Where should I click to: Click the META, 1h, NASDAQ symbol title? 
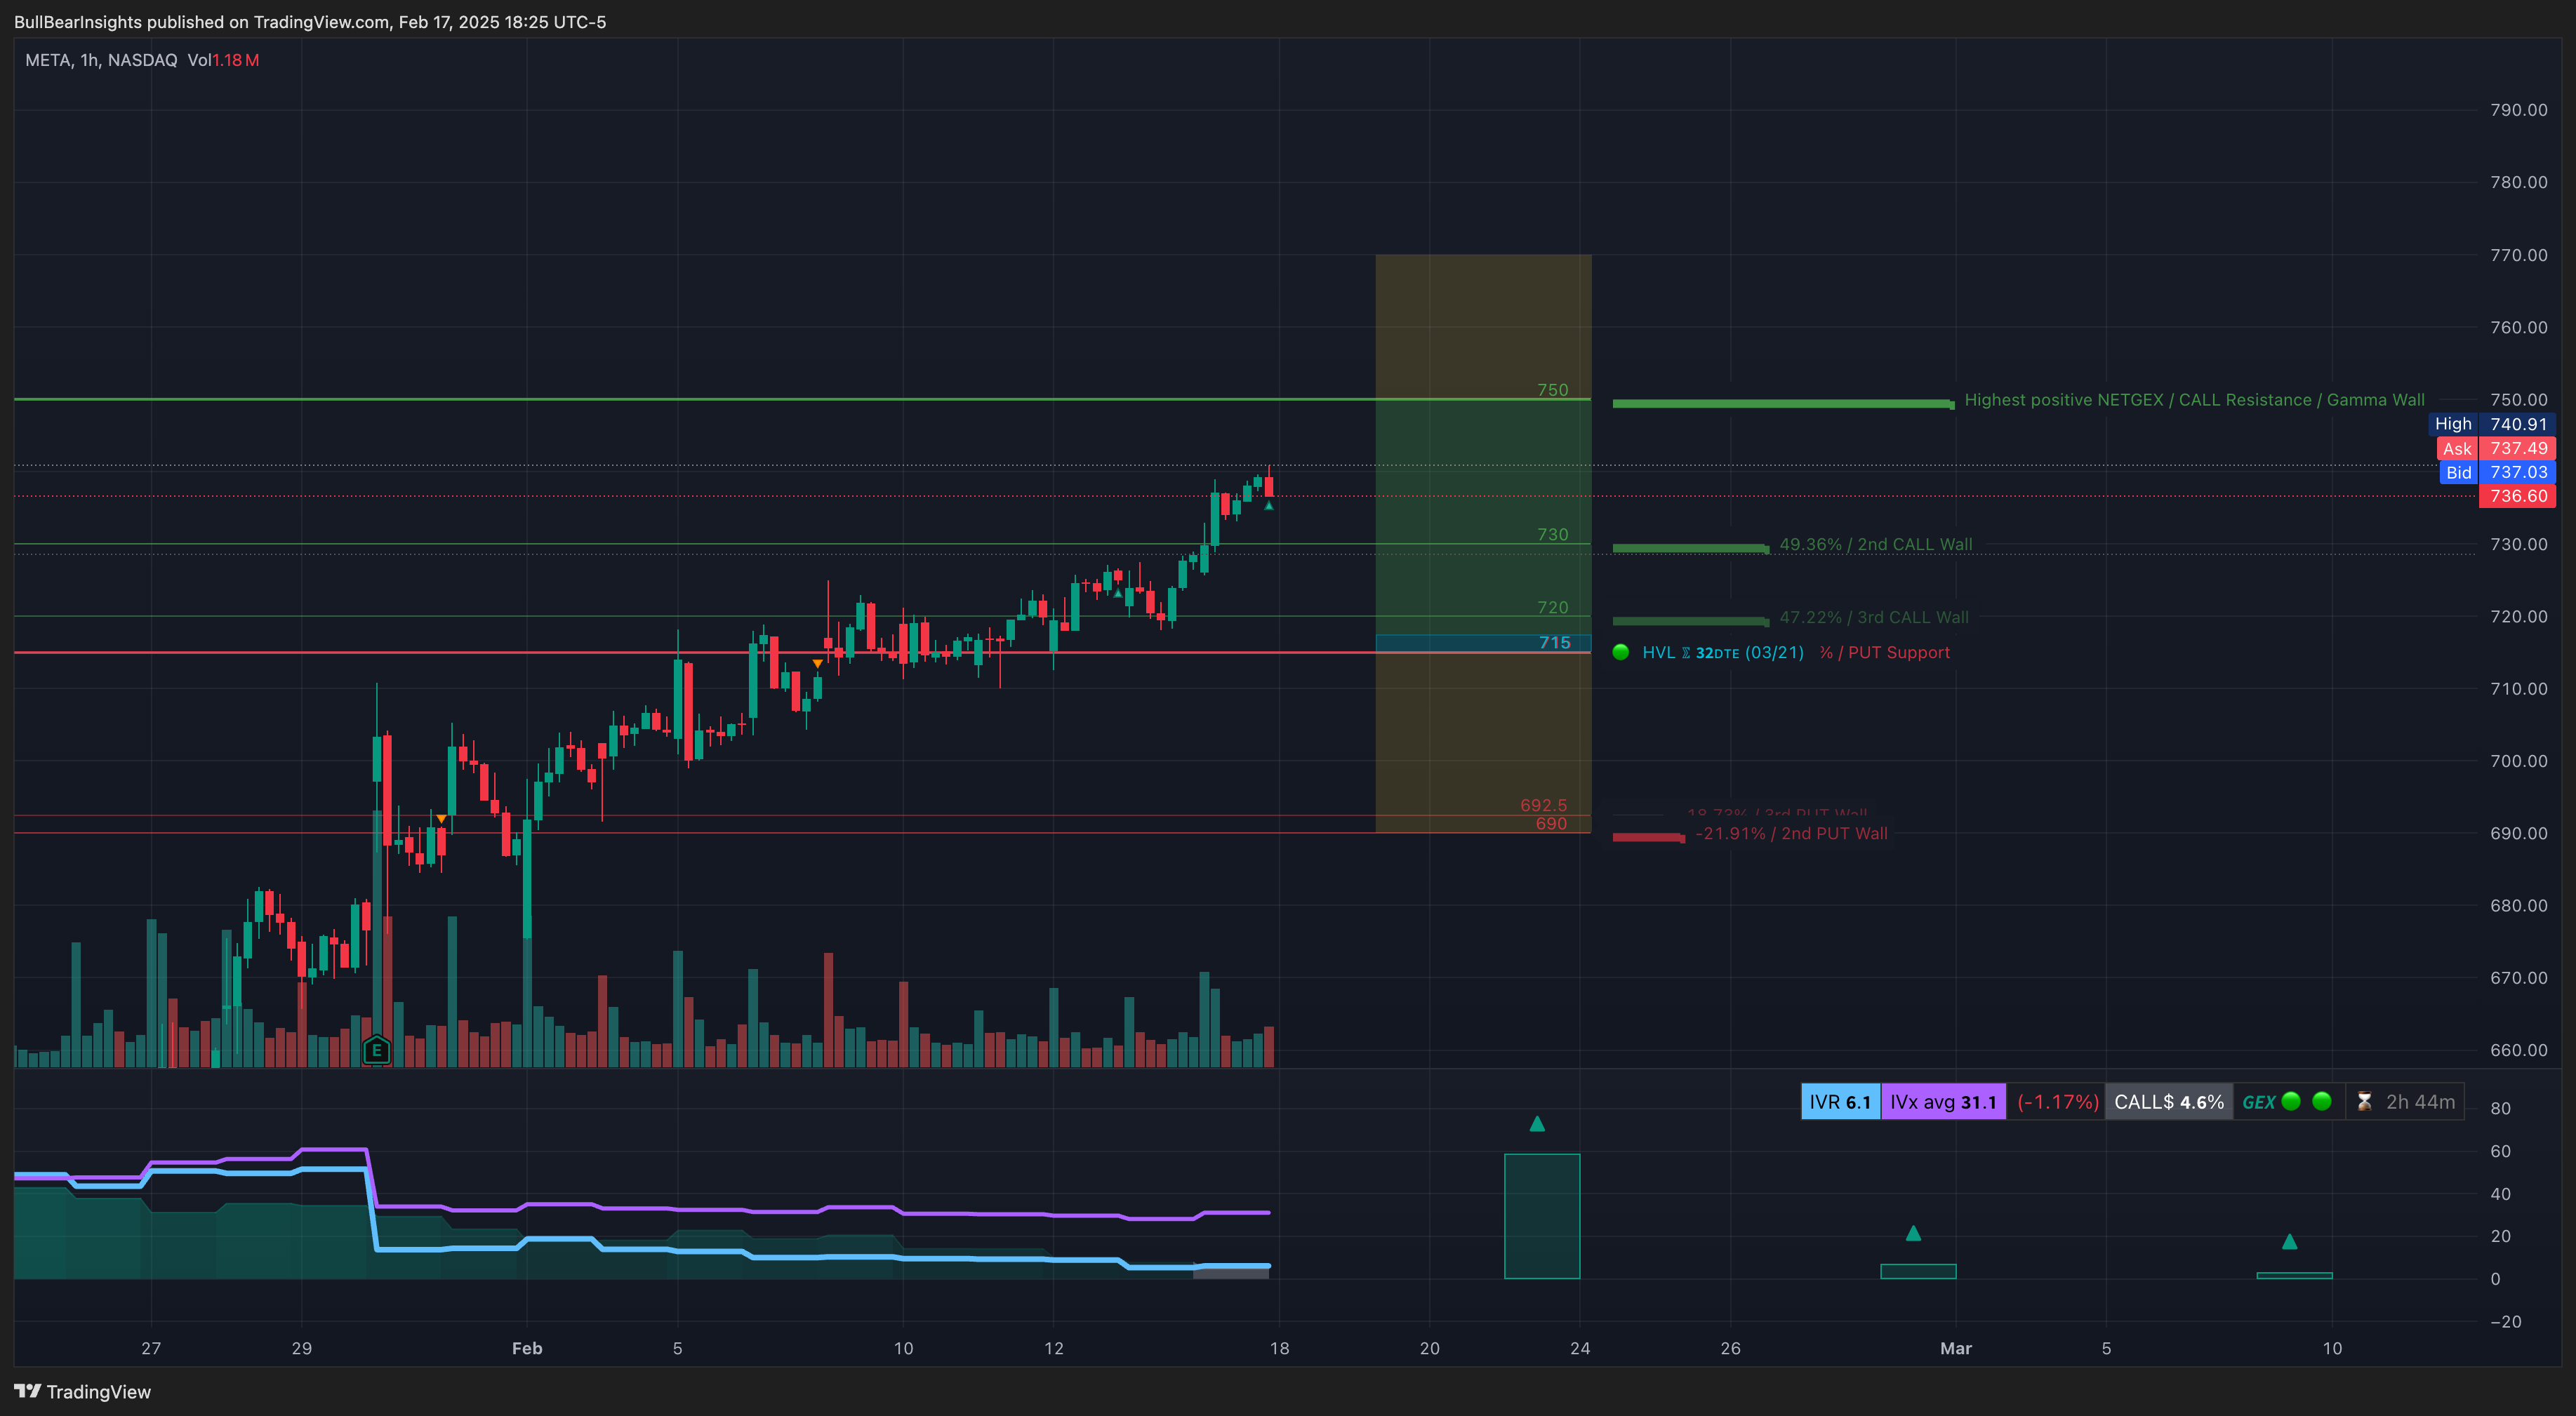(101, 60)
